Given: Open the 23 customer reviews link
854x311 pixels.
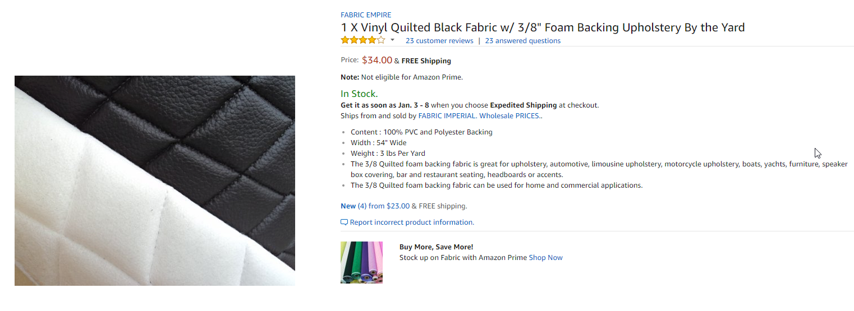Looking at the screenshot, I should 439,41.
